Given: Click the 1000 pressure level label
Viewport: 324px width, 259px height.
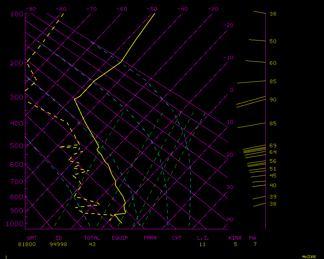Looking at the screenshot, I should coord(15,224).
